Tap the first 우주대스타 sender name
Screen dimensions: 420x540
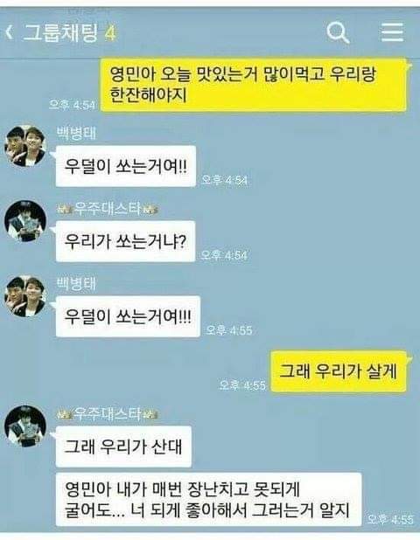(108, 208)
